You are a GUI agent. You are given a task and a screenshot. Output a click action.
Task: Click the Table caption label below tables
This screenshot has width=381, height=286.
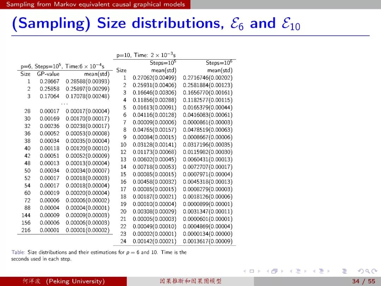(18, 252)
